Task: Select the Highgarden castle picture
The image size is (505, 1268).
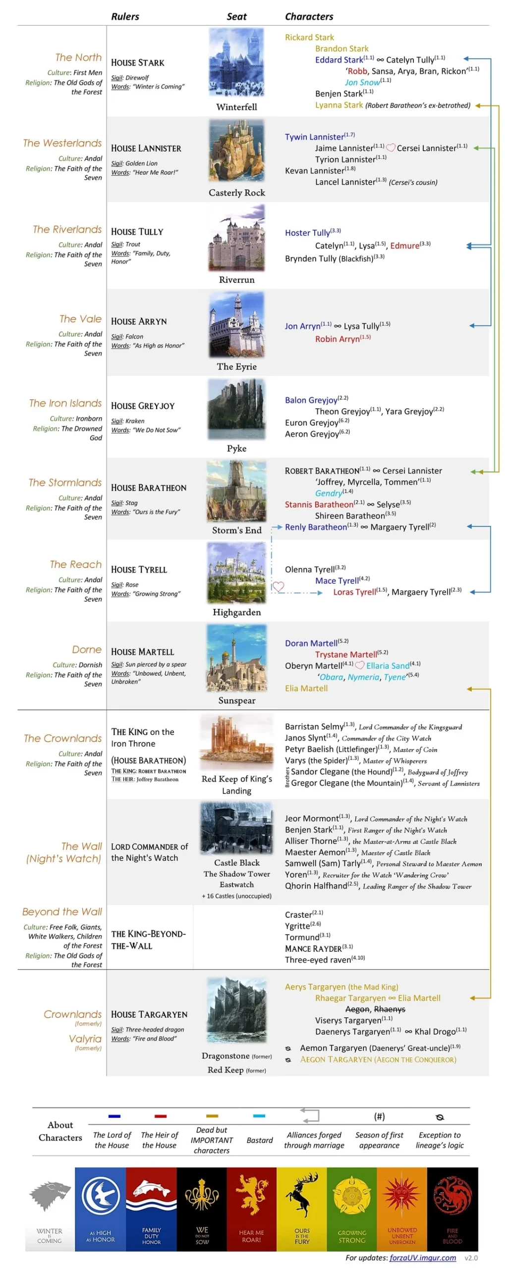Action: 236,571
